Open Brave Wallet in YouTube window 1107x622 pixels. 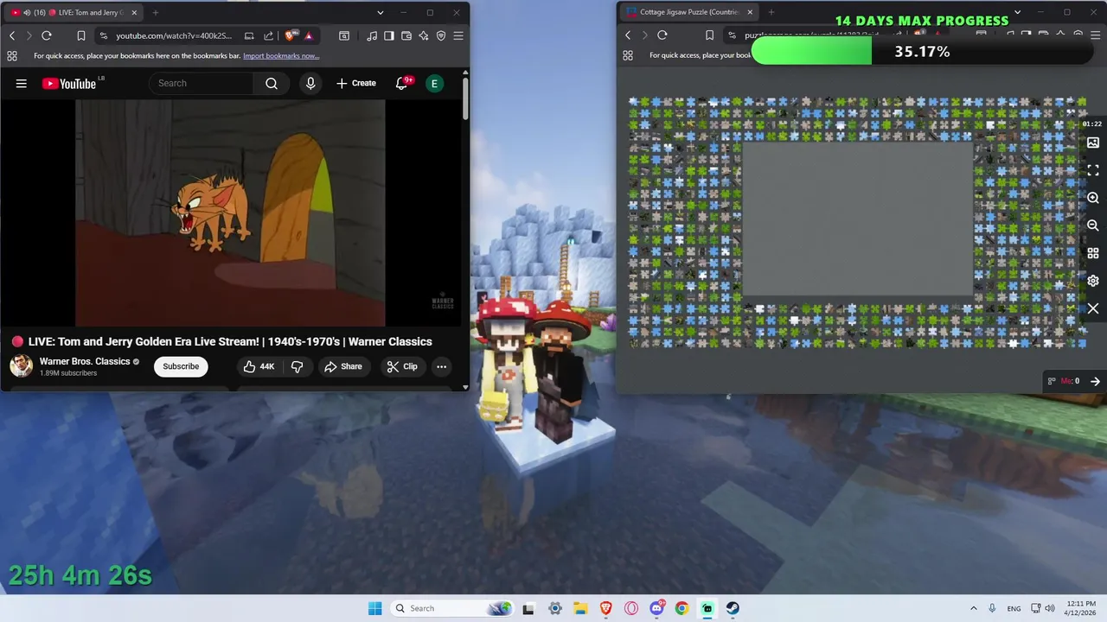click(406, 35)
